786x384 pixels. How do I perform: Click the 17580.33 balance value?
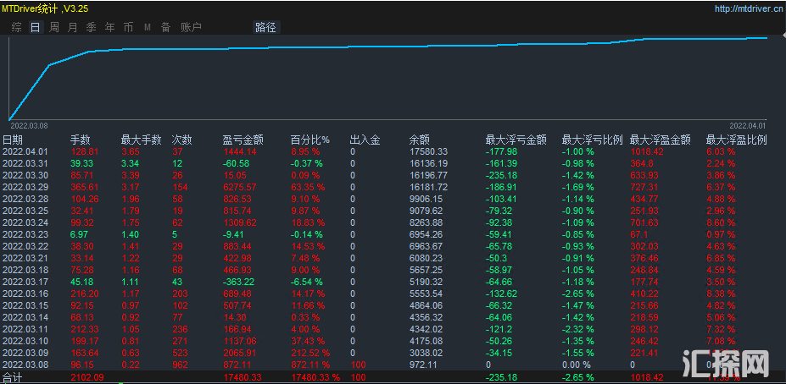point(428,151)
